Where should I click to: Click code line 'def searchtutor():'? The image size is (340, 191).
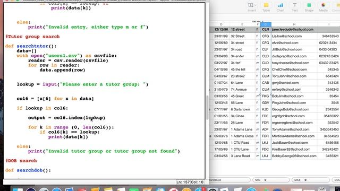pyautogui.click(x=31, y=46)
